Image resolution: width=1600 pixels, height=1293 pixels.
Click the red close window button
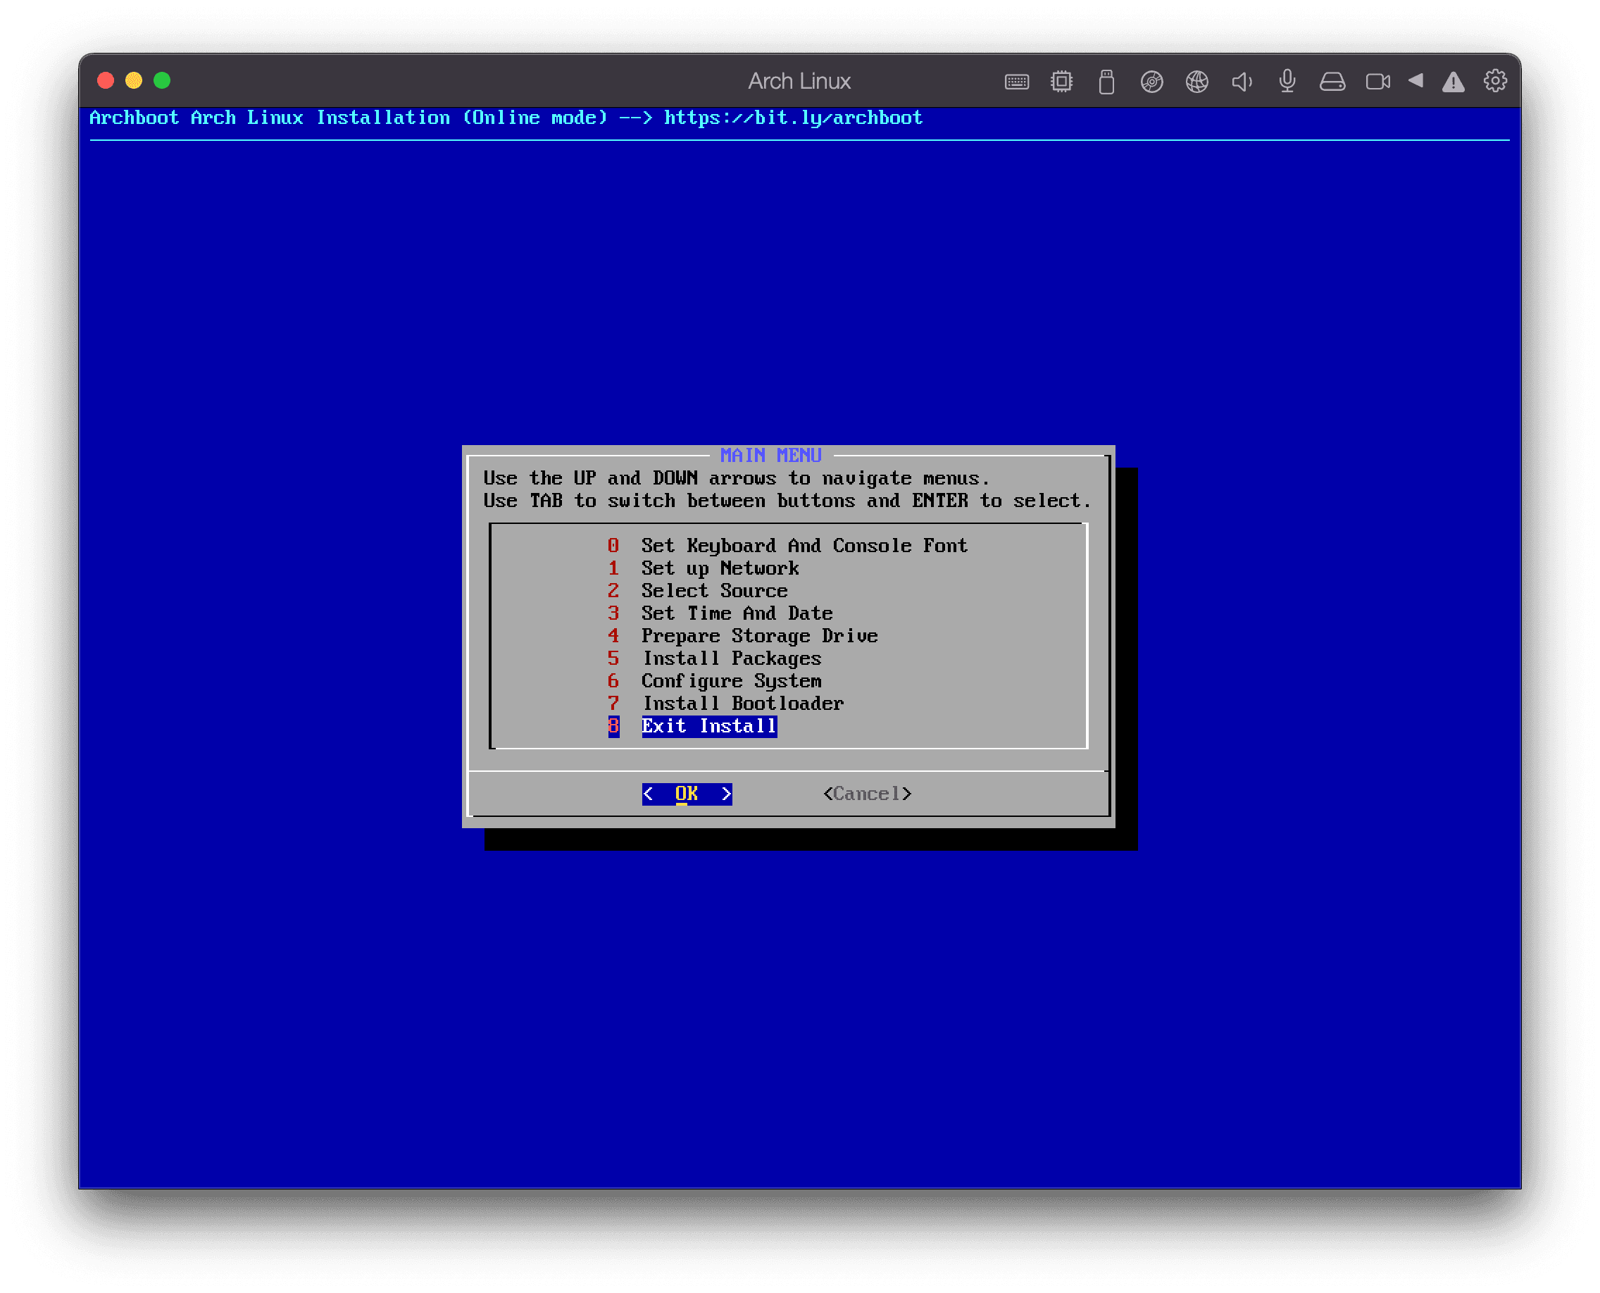click(106, 80)
